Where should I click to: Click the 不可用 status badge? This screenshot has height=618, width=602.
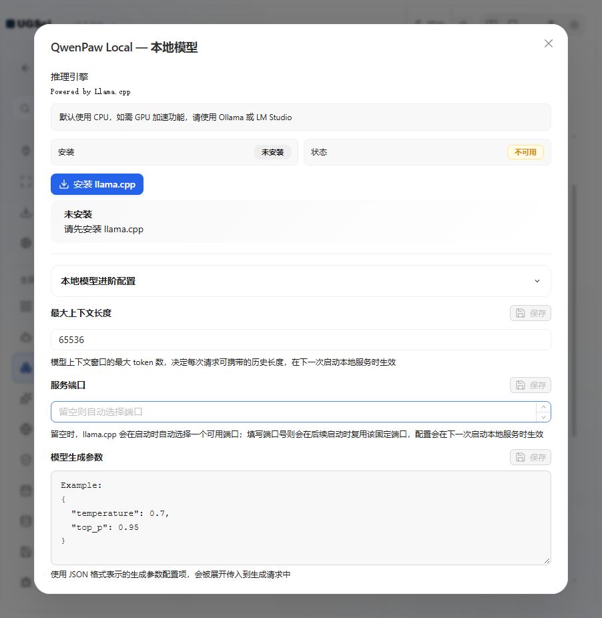(x=525, y=152)
